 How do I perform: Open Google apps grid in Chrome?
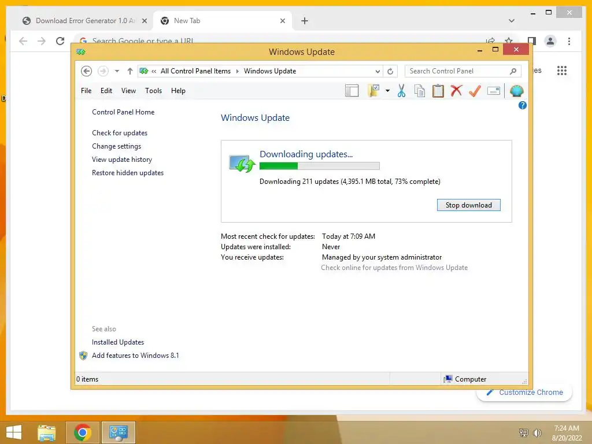pyautogui.click(x=562, y=71)
